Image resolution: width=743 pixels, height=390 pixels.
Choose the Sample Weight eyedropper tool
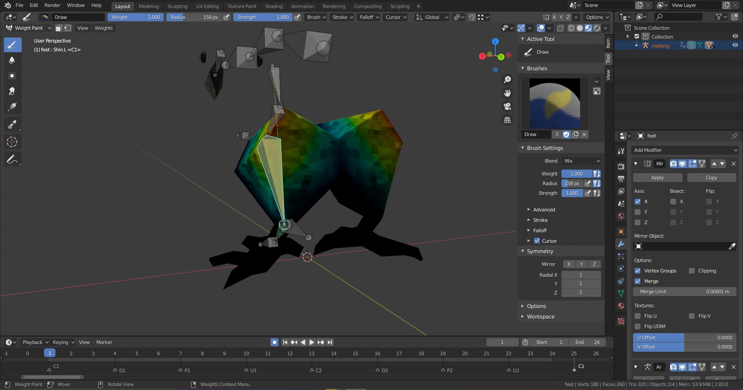(12, 124)
